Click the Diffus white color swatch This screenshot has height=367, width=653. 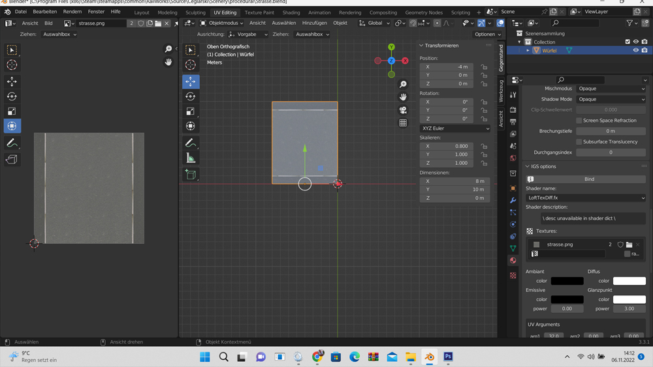click(x=629, y=281)
